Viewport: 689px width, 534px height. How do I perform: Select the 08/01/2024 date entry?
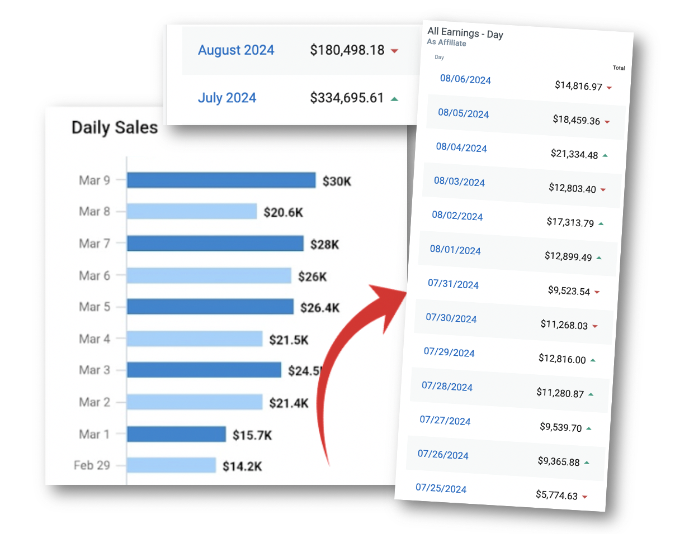tap(455, 250)
